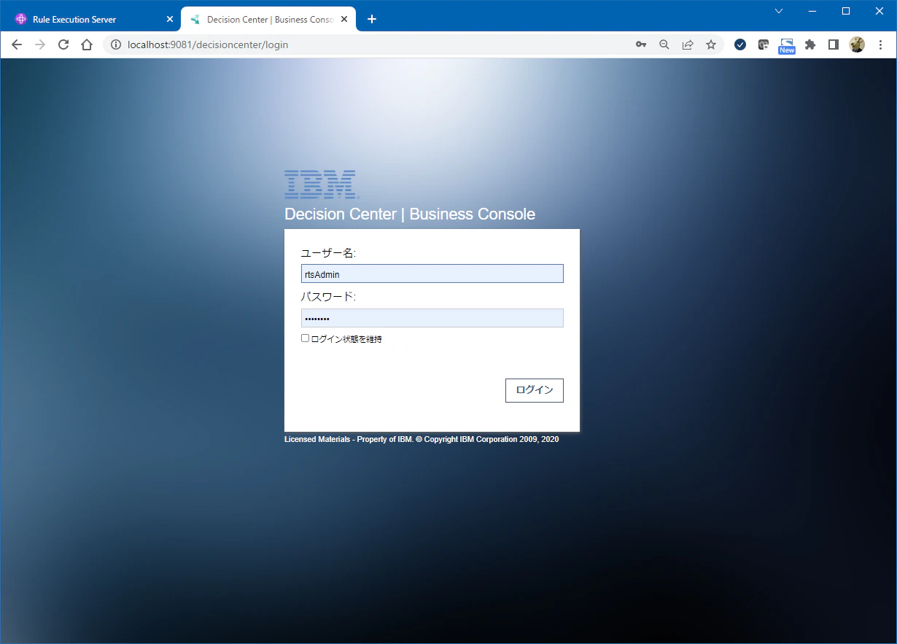The height and width of the screenshot is (644, 897).
Task: Share this page icon
Action: [x=688, y=44]
